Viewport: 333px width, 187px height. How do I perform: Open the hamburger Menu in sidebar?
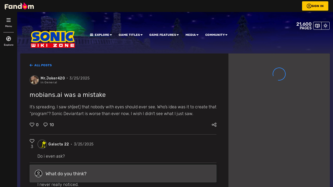(8, 22)
